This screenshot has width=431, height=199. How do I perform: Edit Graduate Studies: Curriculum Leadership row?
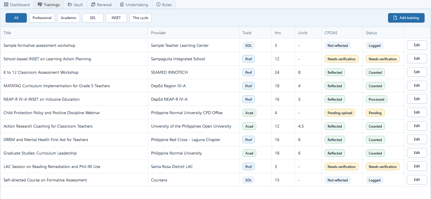point(417,153)
